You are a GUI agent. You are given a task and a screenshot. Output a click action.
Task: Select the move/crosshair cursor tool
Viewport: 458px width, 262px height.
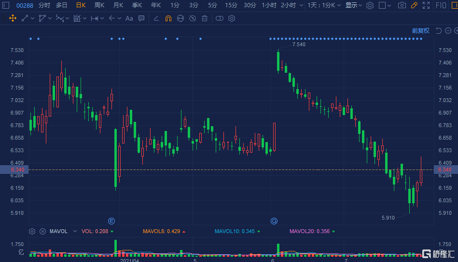click(13, 18)
